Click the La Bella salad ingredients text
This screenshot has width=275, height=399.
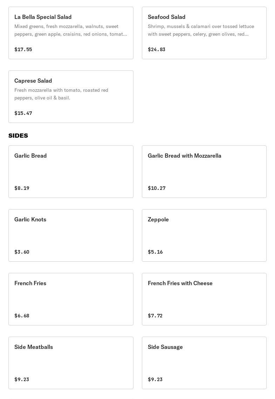tap(70, 30)
